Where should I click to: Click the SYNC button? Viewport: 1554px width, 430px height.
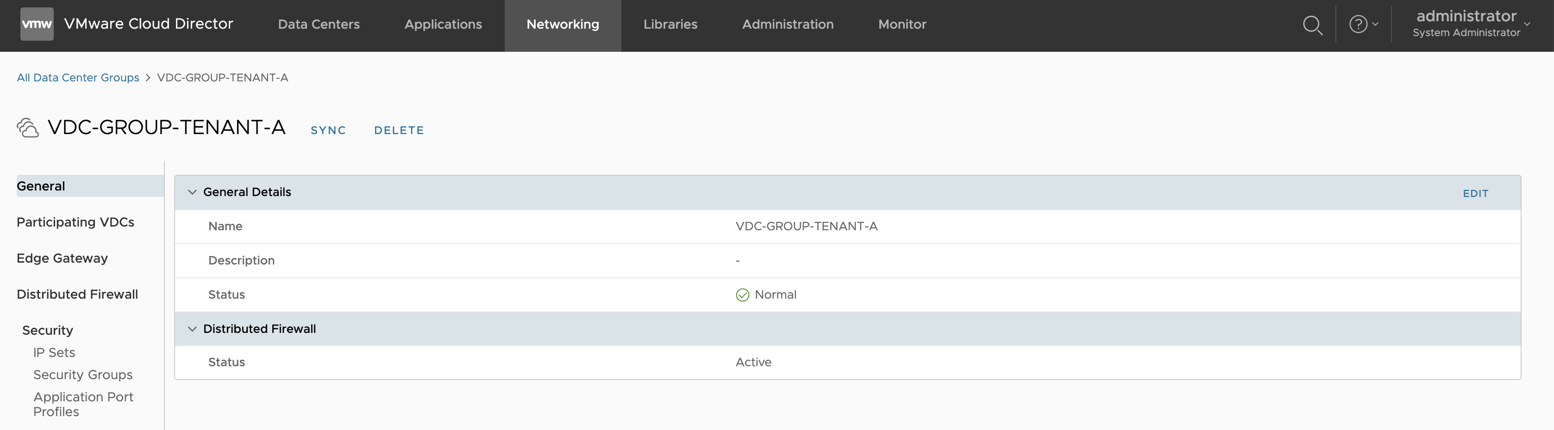(x=328, y=130)
